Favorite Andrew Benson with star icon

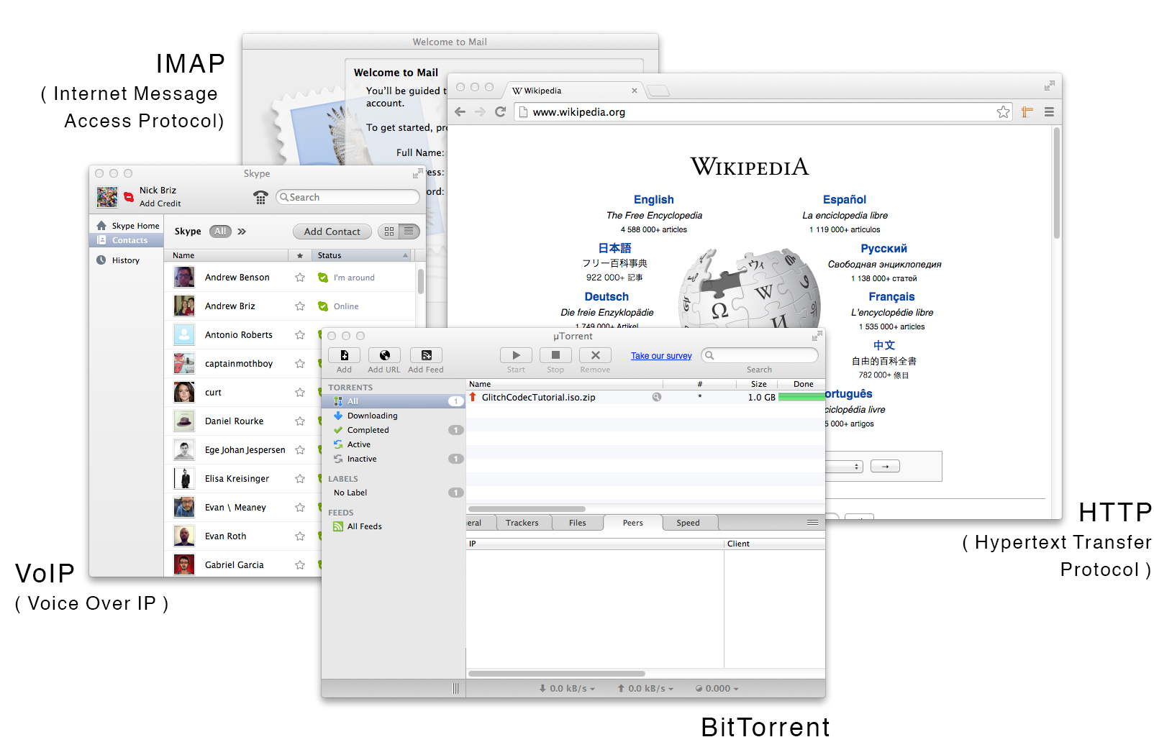click(x=300, y=278)
